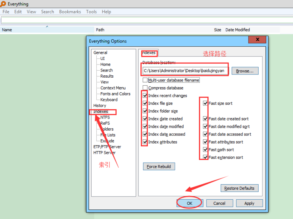The width and height of the screenshot is (293, 219).
Task: Toggle Index folder size checkbox
Action: [x=145, y=111]
